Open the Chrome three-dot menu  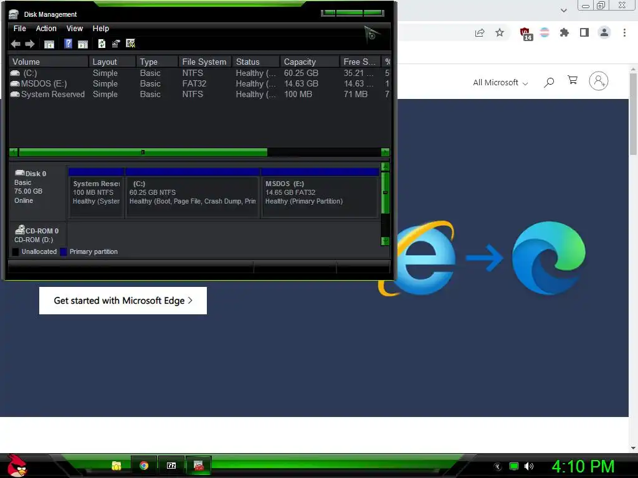click(624, 32)
